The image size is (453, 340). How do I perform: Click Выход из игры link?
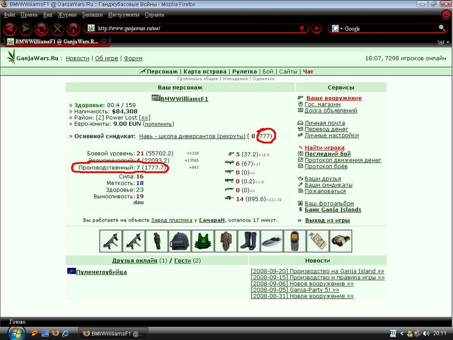[327, 220]
